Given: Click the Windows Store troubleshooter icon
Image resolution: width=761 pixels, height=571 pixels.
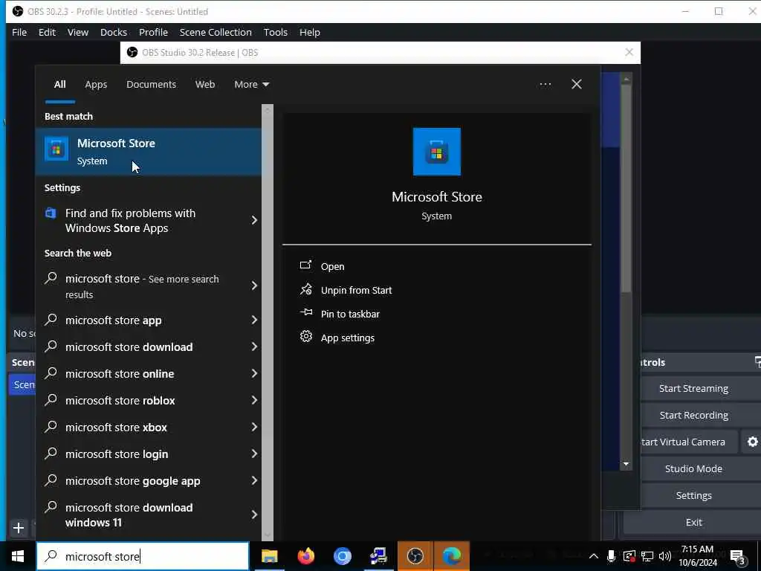Looking at the screenshot, I should pyautogui.click(x=51, y=213).
